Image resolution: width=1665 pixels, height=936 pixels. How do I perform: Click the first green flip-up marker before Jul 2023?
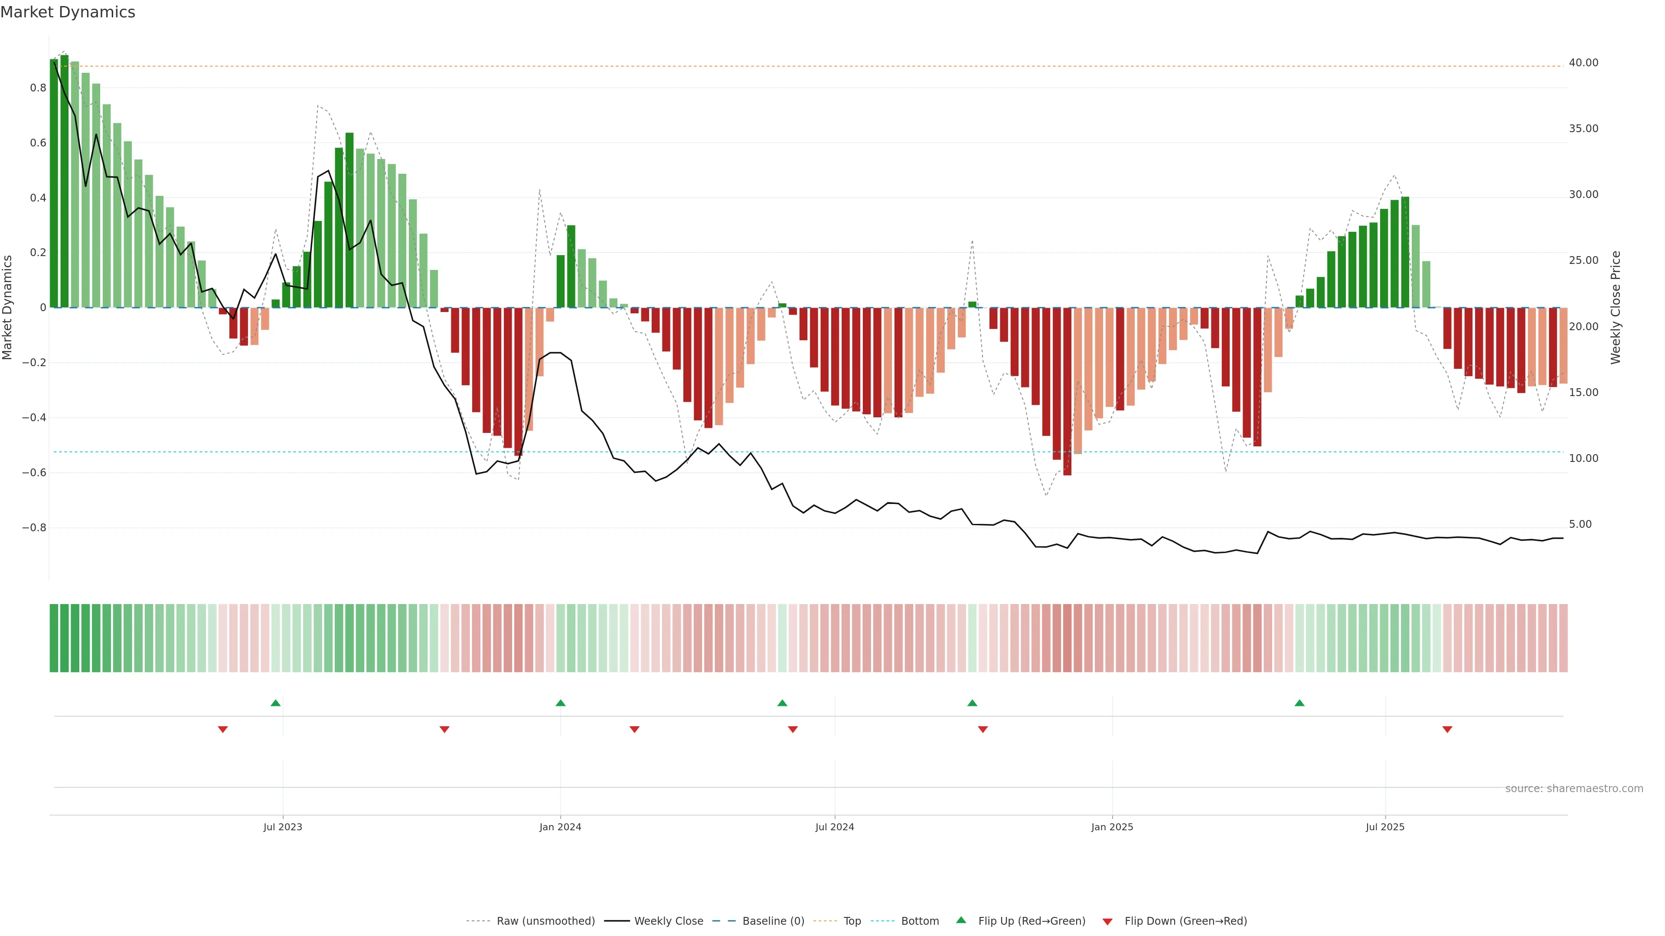[x=275, y=703]
